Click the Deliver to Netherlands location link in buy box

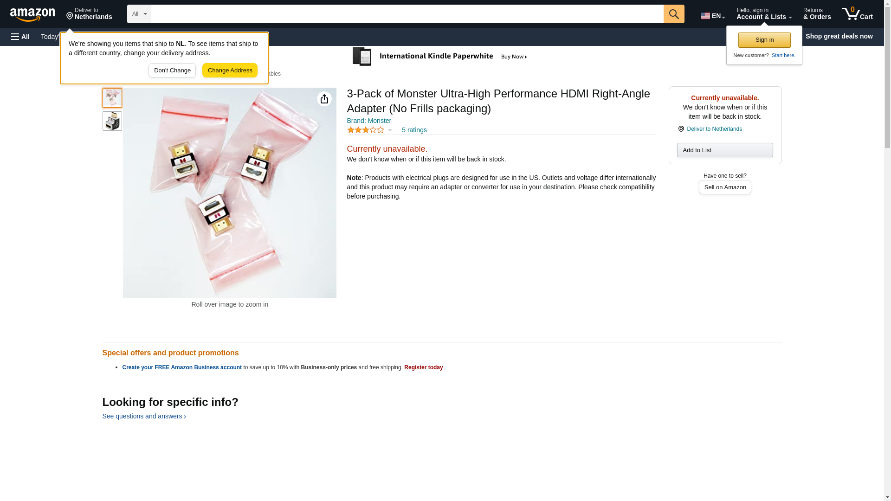click(x=714, y=129)
